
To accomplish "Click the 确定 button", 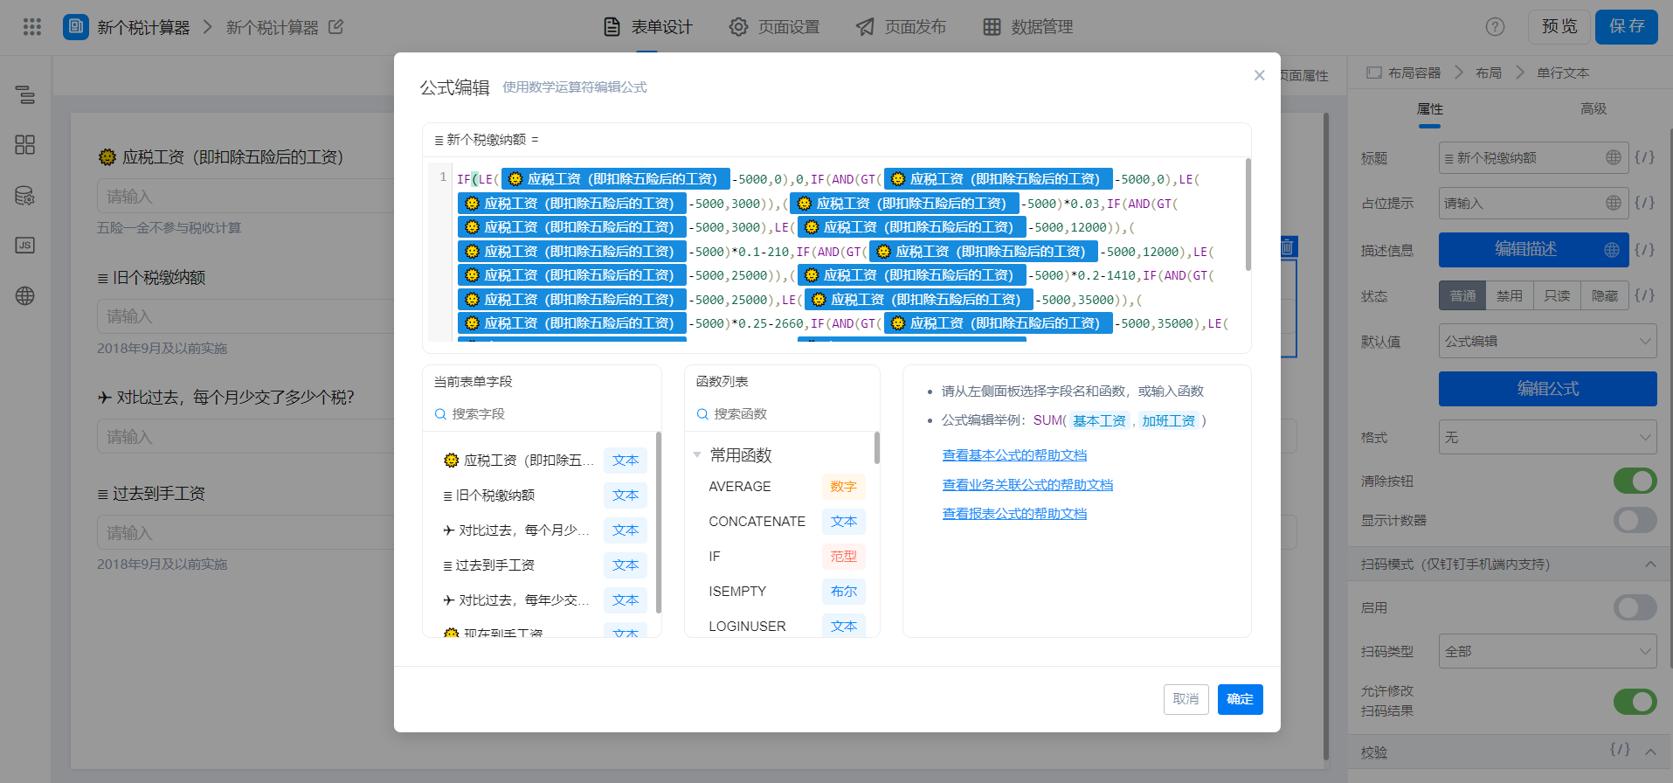I will (1240, 699).
